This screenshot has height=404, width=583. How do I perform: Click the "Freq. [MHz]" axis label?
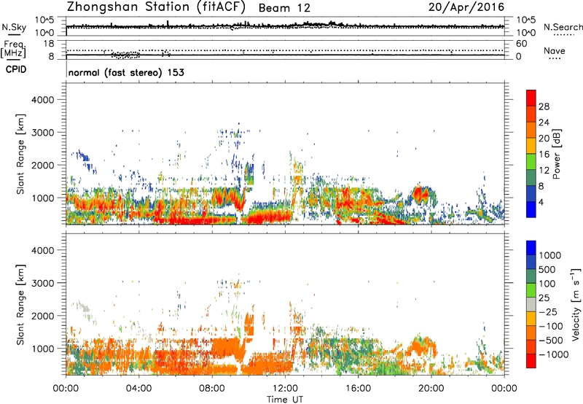click(14, 50)
